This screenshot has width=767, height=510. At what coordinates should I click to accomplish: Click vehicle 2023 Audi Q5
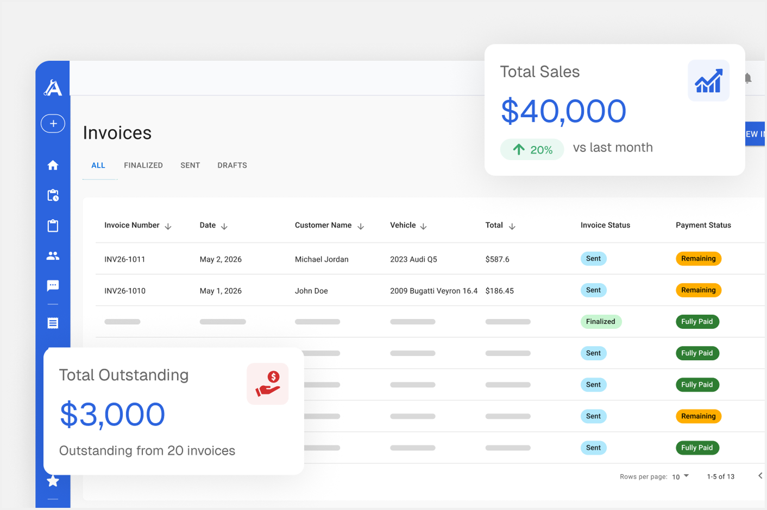[x=413, y=259]
